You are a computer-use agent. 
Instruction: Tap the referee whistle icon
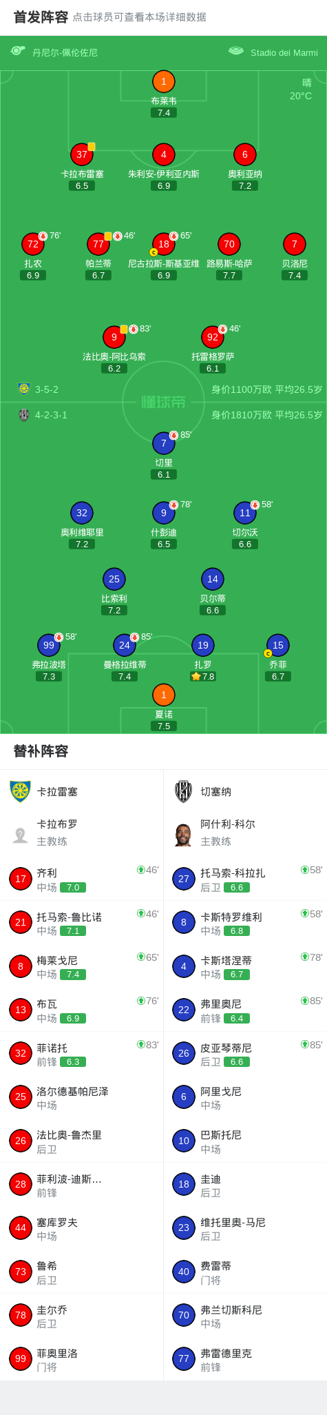coord(18,50)
